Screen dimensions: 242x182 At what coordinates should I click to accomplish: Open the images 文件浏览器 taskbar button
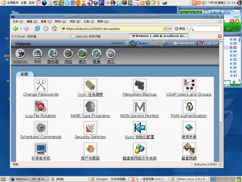point(109,179)
